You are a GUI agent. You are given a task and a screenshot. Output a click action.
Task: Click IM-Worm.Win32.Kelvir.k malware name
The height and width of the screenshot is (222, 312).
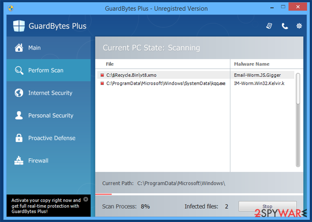259,83
